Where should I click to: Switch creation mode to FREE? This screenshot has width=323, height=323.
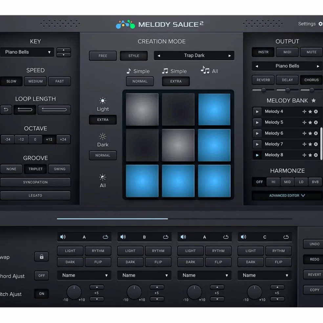click(103, 56)
